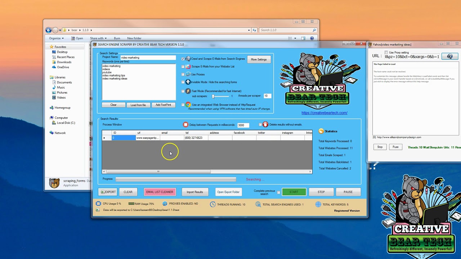Click the red stop icon beside Delay between Requests
Image resolution: width=461 pixels, height=259 pixels.
pos(186,124)
